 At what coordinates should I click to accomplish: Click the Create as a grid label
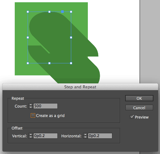50,116
